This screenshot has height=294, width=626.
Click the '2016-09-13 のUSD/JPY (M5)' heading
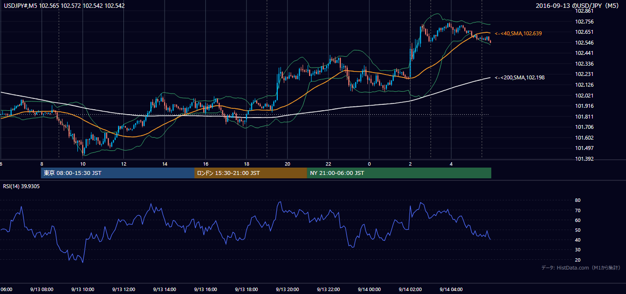tap(577, 6)
